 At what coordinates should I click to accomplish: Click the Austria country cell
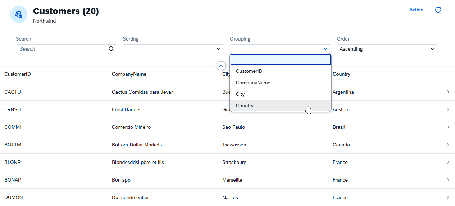(340, 109)
